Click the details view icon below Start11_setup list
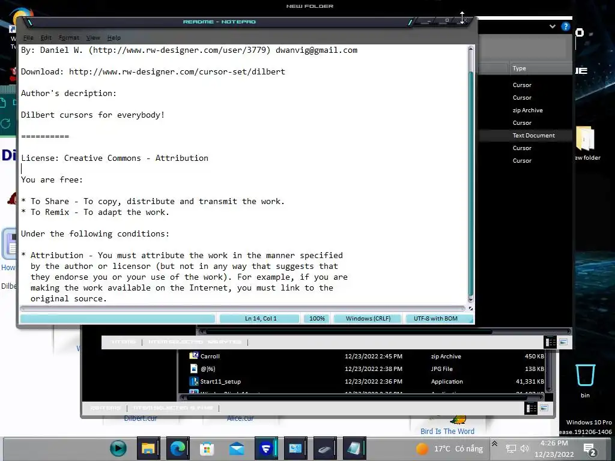Viewport: 615px width, 461px height. pos(531,408)
